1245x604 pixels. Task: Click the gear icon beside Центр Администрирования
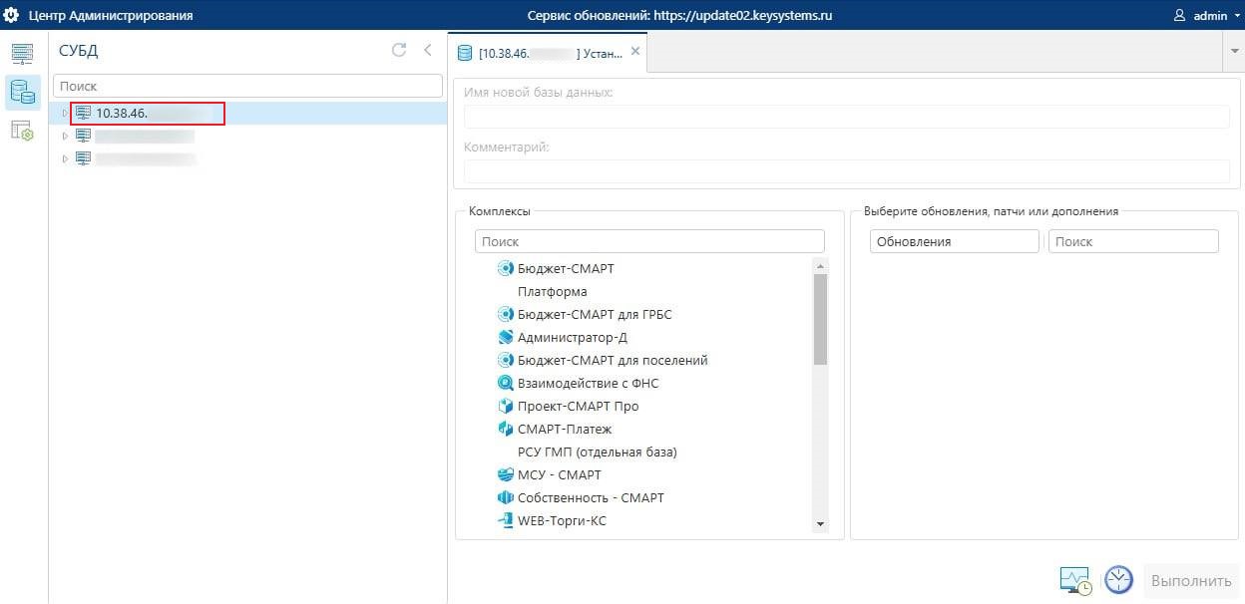(x=12, y=15)
